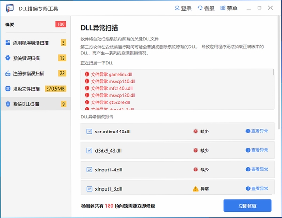
Task: Uncheck the xinput1-4.dll checkbox
Action: pyautogui.click(x=89, y=170)
